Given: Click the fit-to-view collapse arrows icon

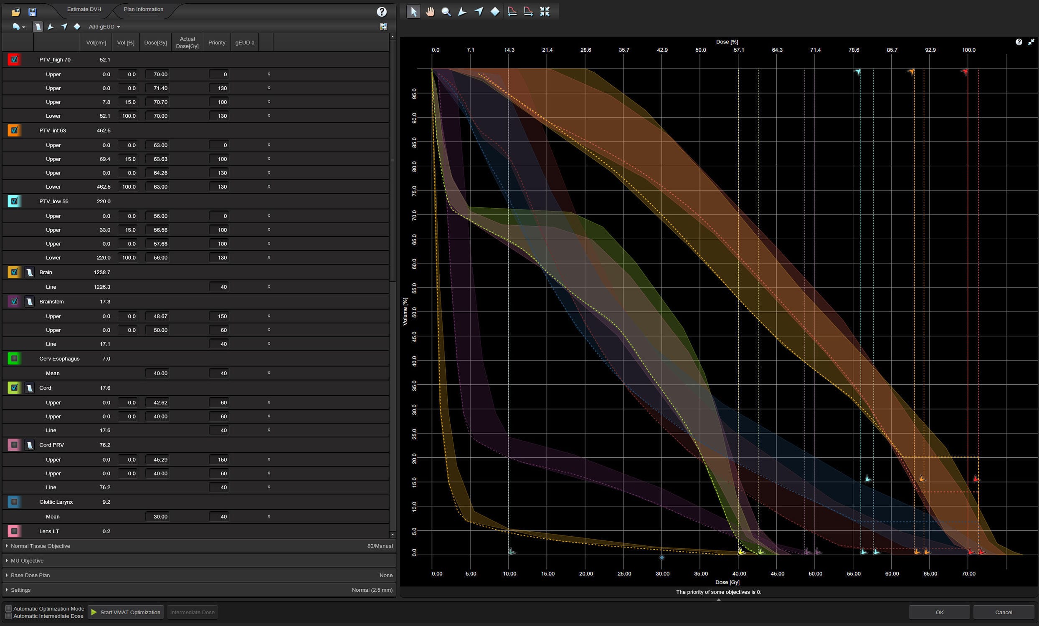Looking at the screenshot, I should click(x=545, y=12).
